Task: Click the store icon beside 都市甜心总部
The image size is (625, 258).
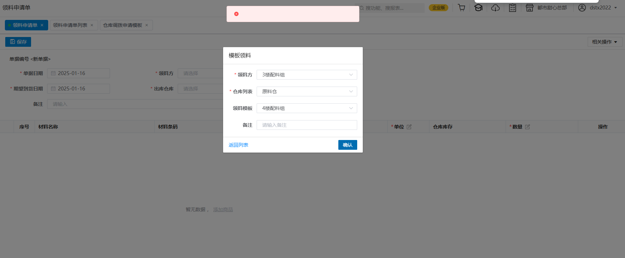Action: (530, 8)
